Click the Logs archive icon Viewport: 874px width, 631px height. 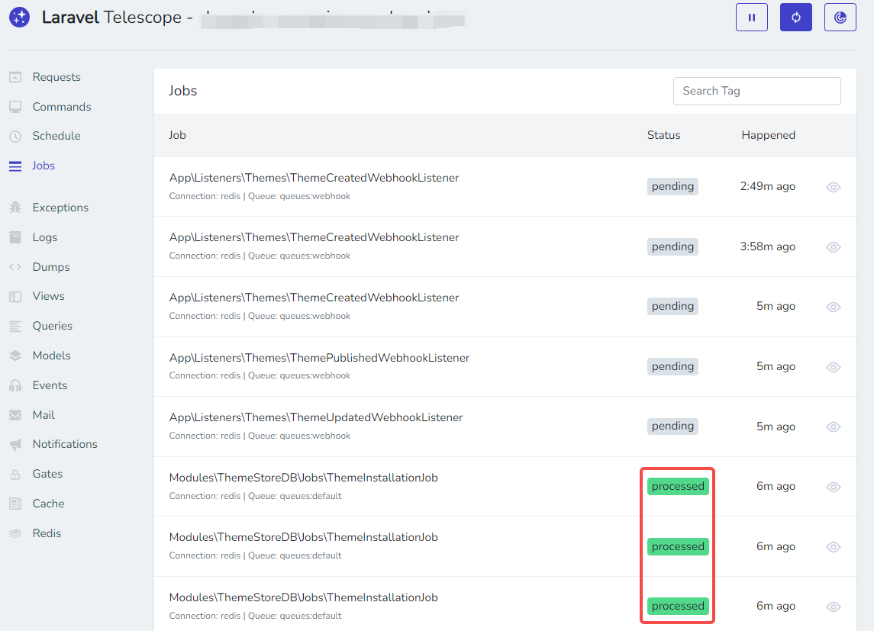(x=15, y=237)
